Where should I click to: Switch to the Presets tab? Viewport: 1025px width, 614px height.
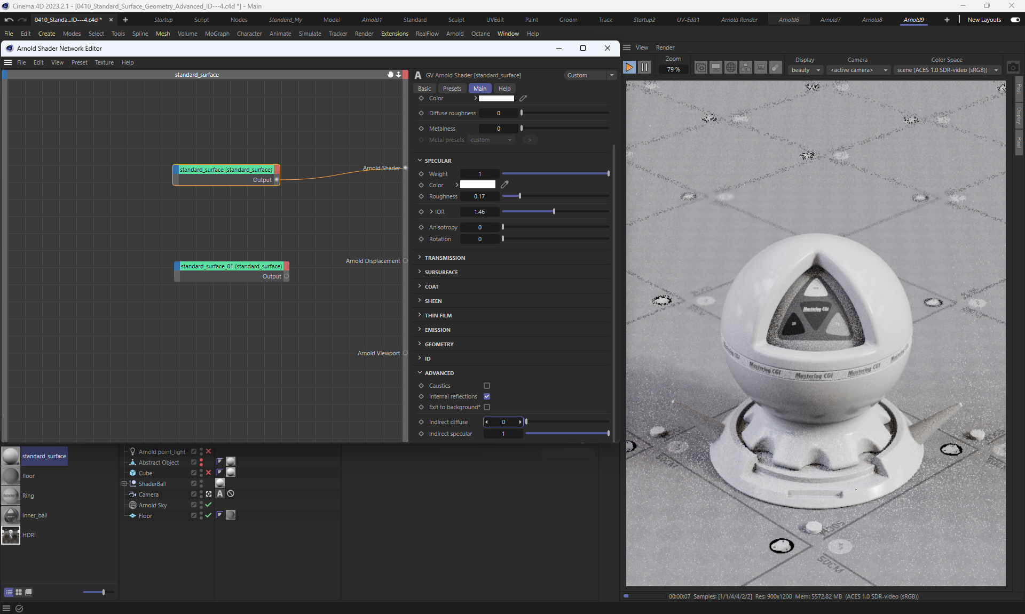[x=452, y=89]
